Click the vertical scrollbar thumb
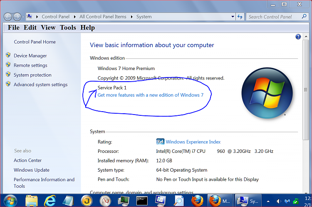312x207 pixels. tap(306, 90)
